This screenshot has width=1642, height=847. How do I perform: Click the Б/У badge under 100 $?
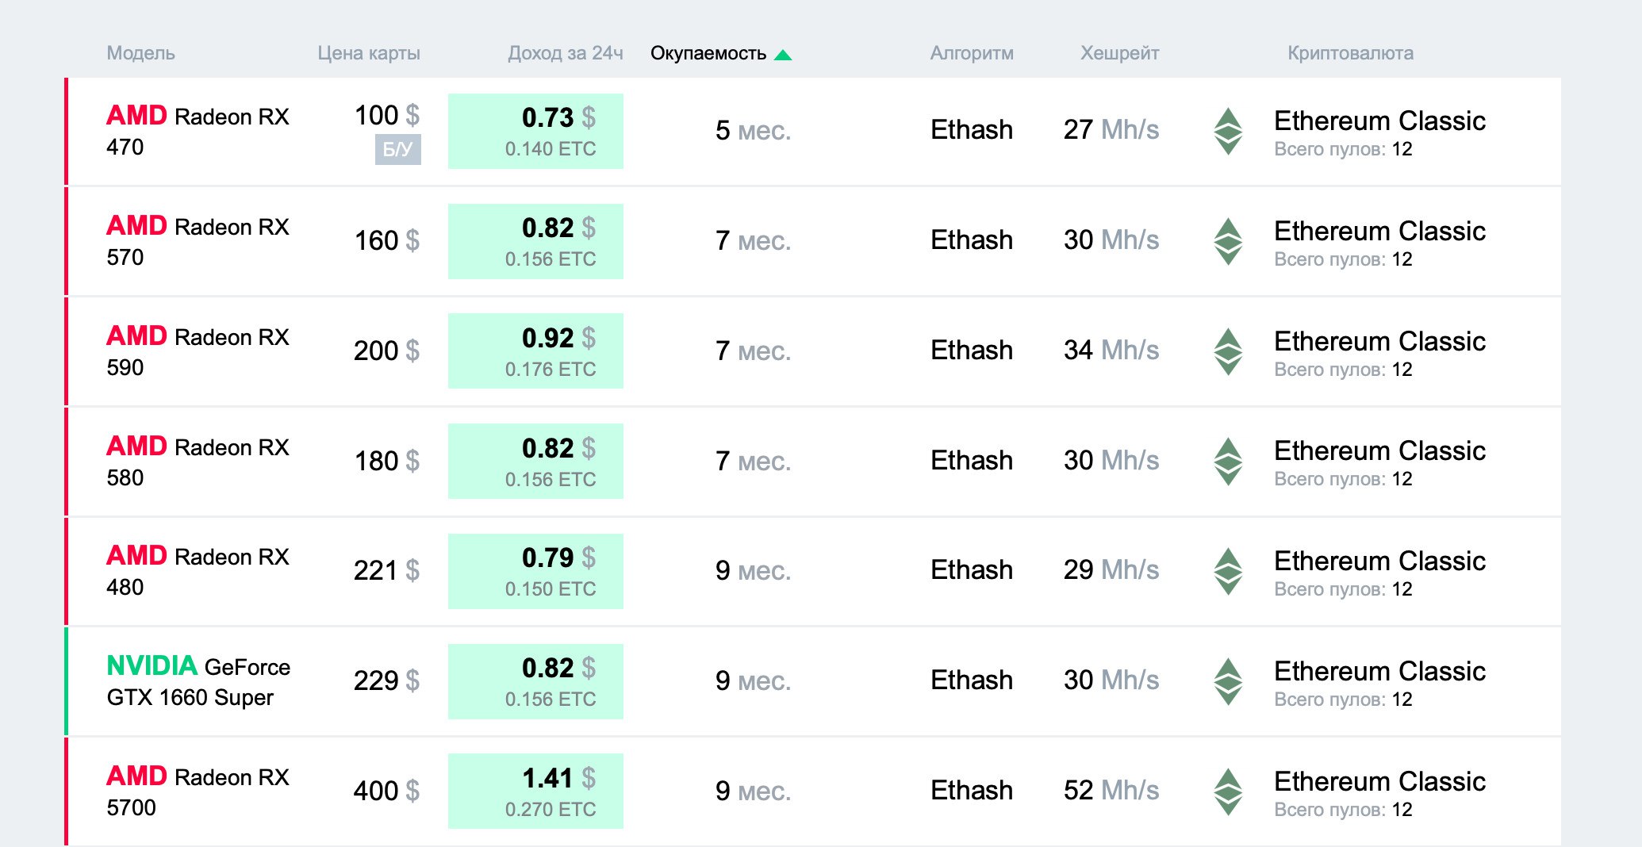397,149
